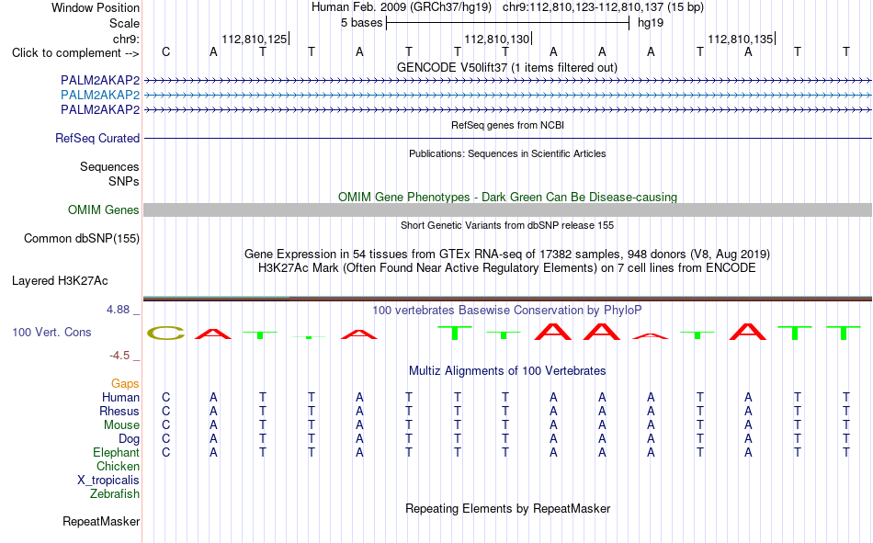Click the 100 vertebrates Basewise Conservation title
Image resolution: width=873 pixels, height=543 pixels.
pyautogui.click(x=507, y=311)
